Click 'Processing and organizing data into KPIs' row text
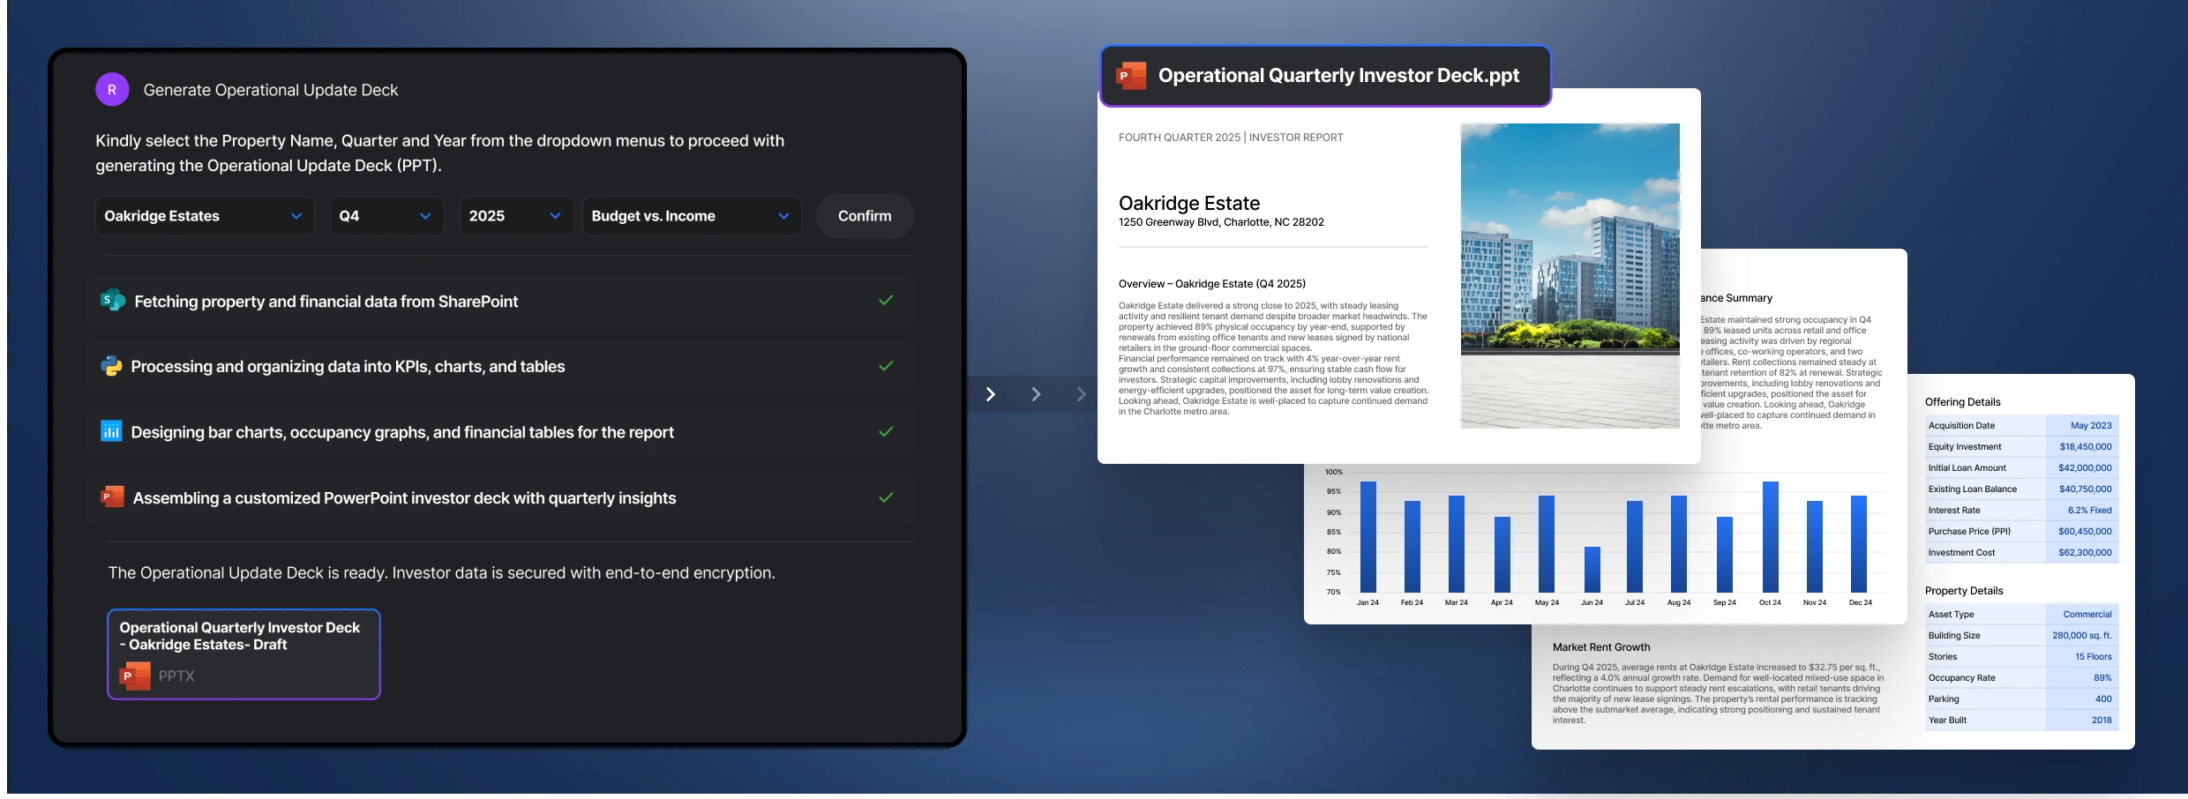Image resolution: width=2188 pixels, height=799 pixels. click(x=348, y=367)
